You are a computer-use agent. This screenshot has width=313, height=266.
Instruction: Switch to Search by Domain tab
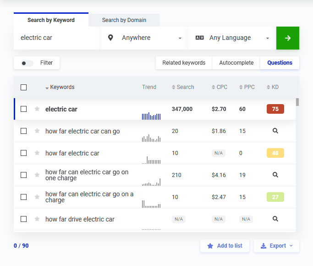[x=124, y=20]
